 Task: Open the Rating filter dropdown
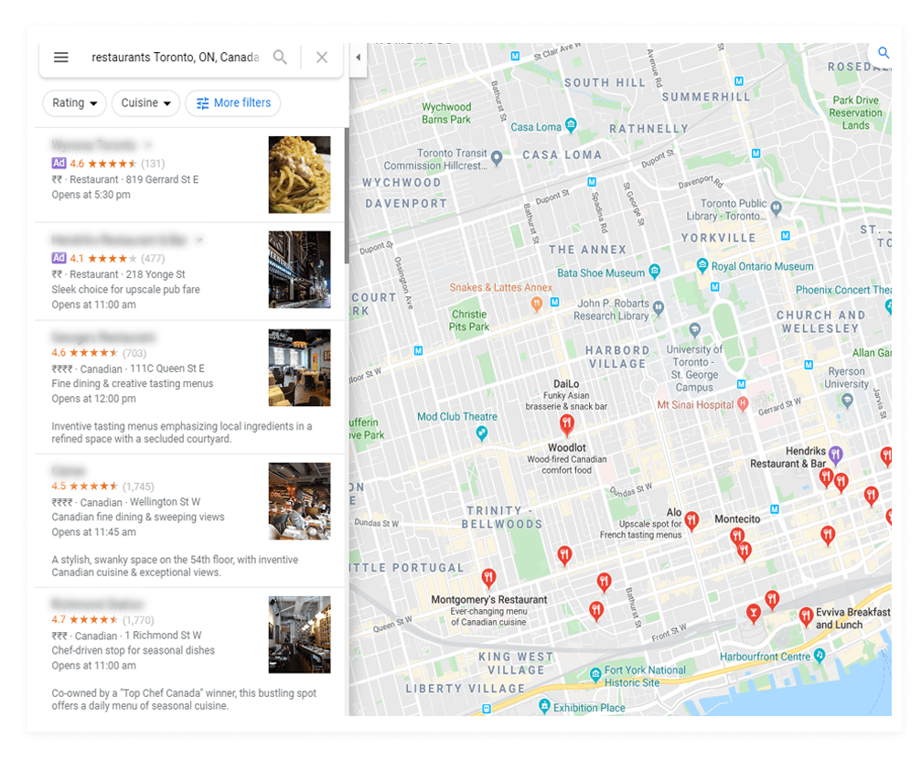74,103
